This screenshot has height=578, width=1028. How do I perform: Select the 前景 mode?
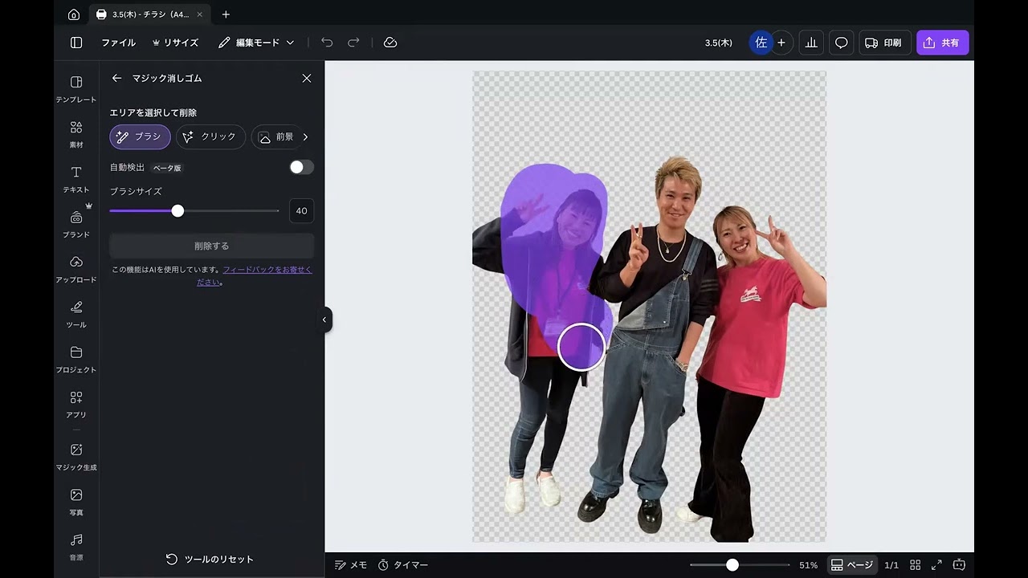pos(276,136)
